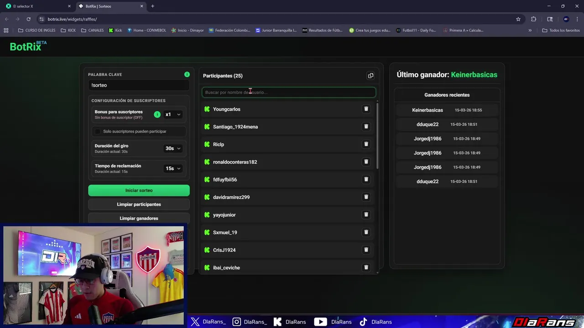584x328 pixels.
Task: Click participants search input field
Action: click(x=289, y=92)
